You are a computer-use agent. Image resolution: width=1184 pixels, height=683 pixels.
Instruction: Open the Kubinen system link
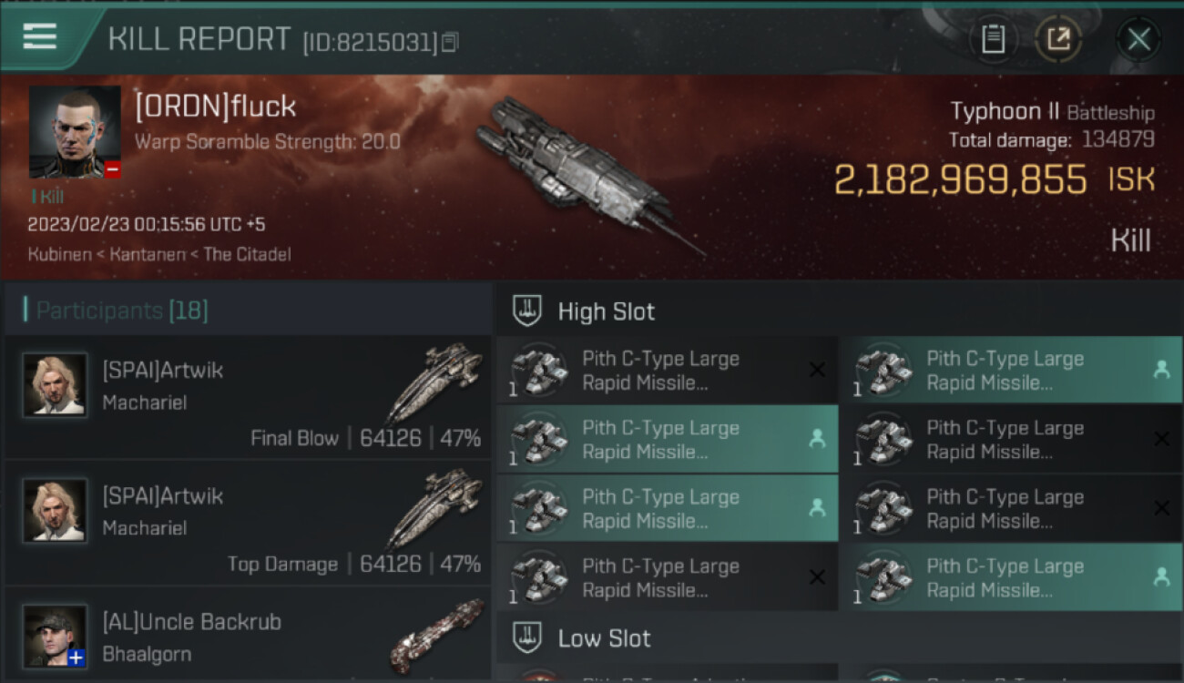59,254
